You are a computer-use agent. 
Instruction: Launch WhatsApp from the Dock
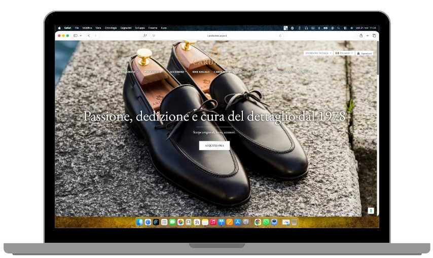(266, 222)
